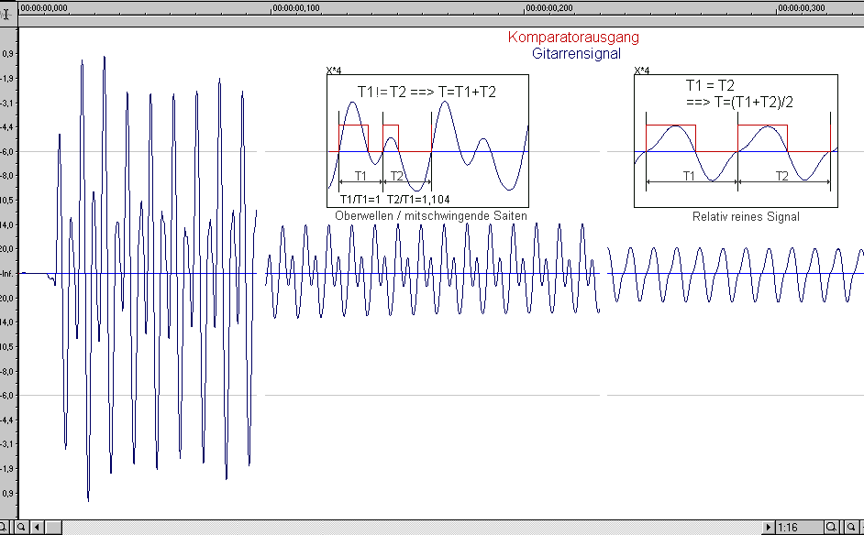Click the T1 label in the Oberwellen box

click(x=360, y=176)
